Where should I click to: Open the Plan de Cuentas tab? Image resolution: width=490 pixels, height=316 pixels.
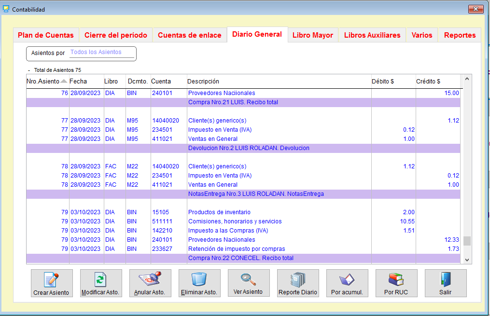46,35
